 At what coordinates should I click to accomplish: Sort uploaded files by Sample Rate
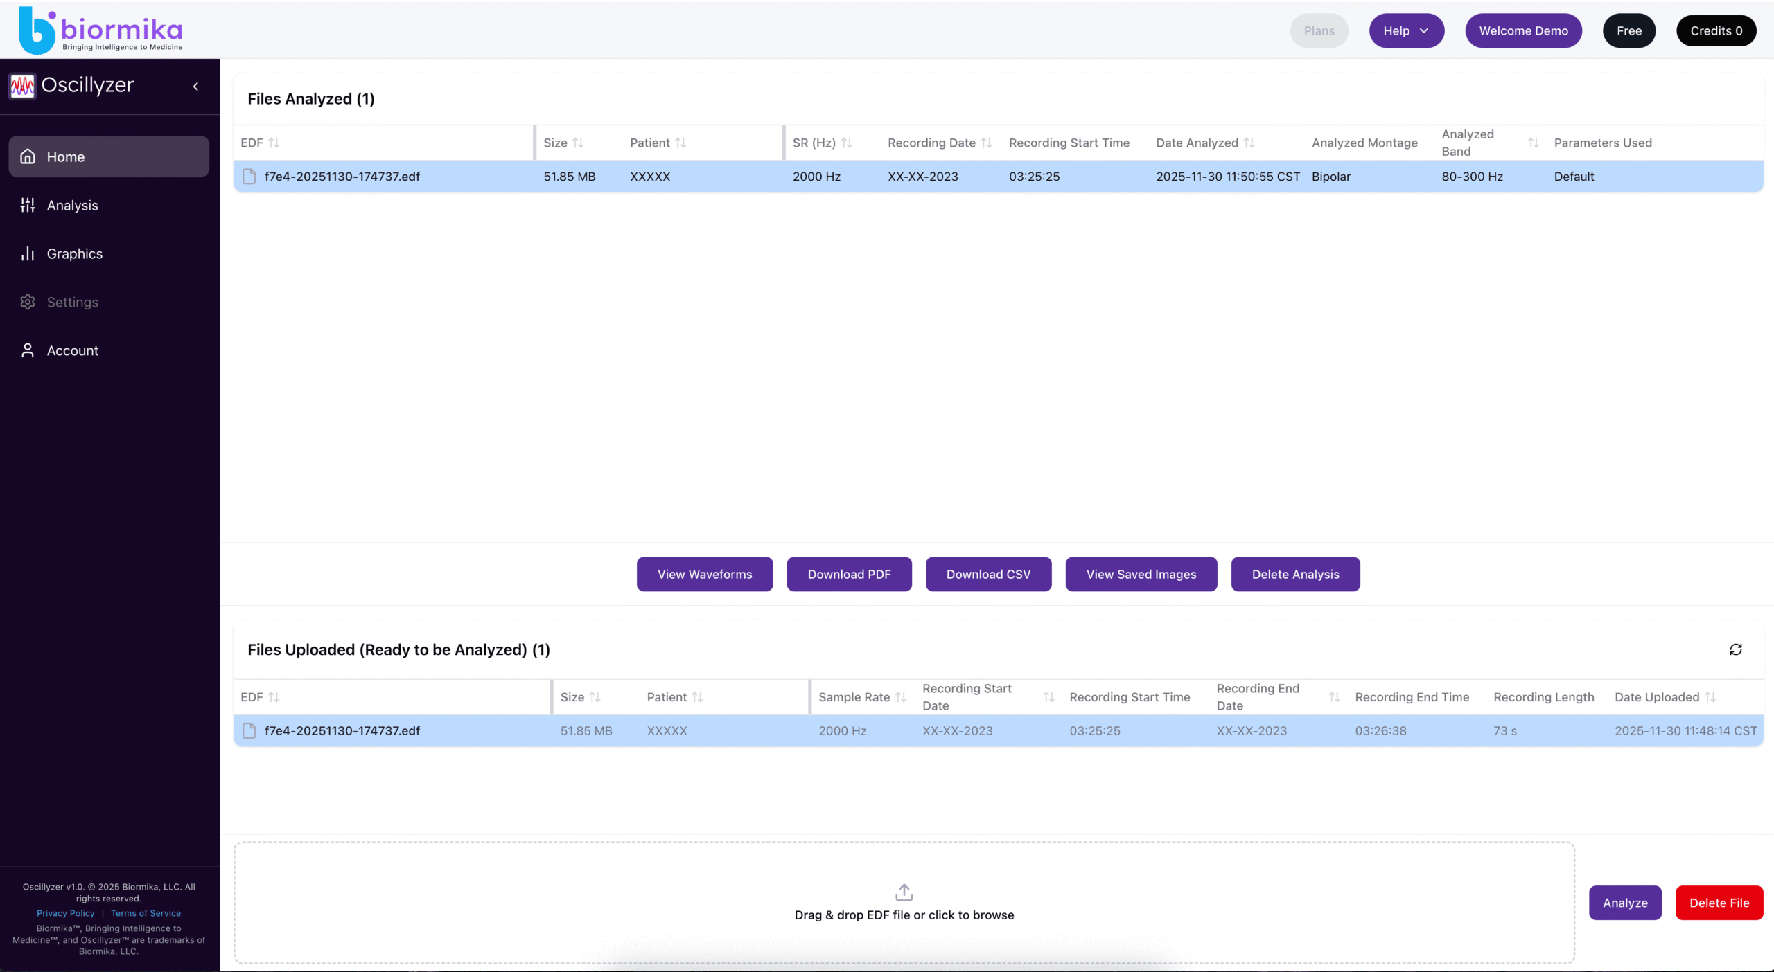900,697
